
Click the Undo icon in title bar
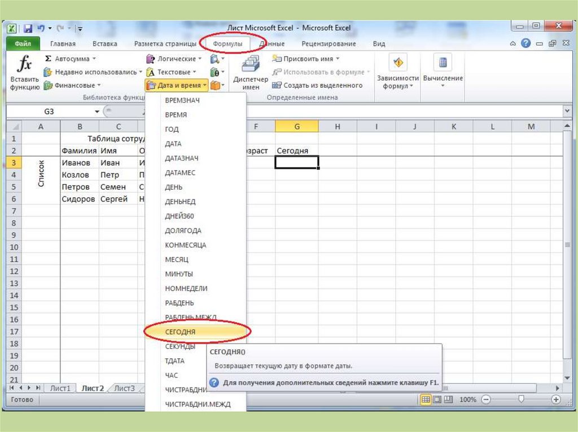(x=41, y=28)
